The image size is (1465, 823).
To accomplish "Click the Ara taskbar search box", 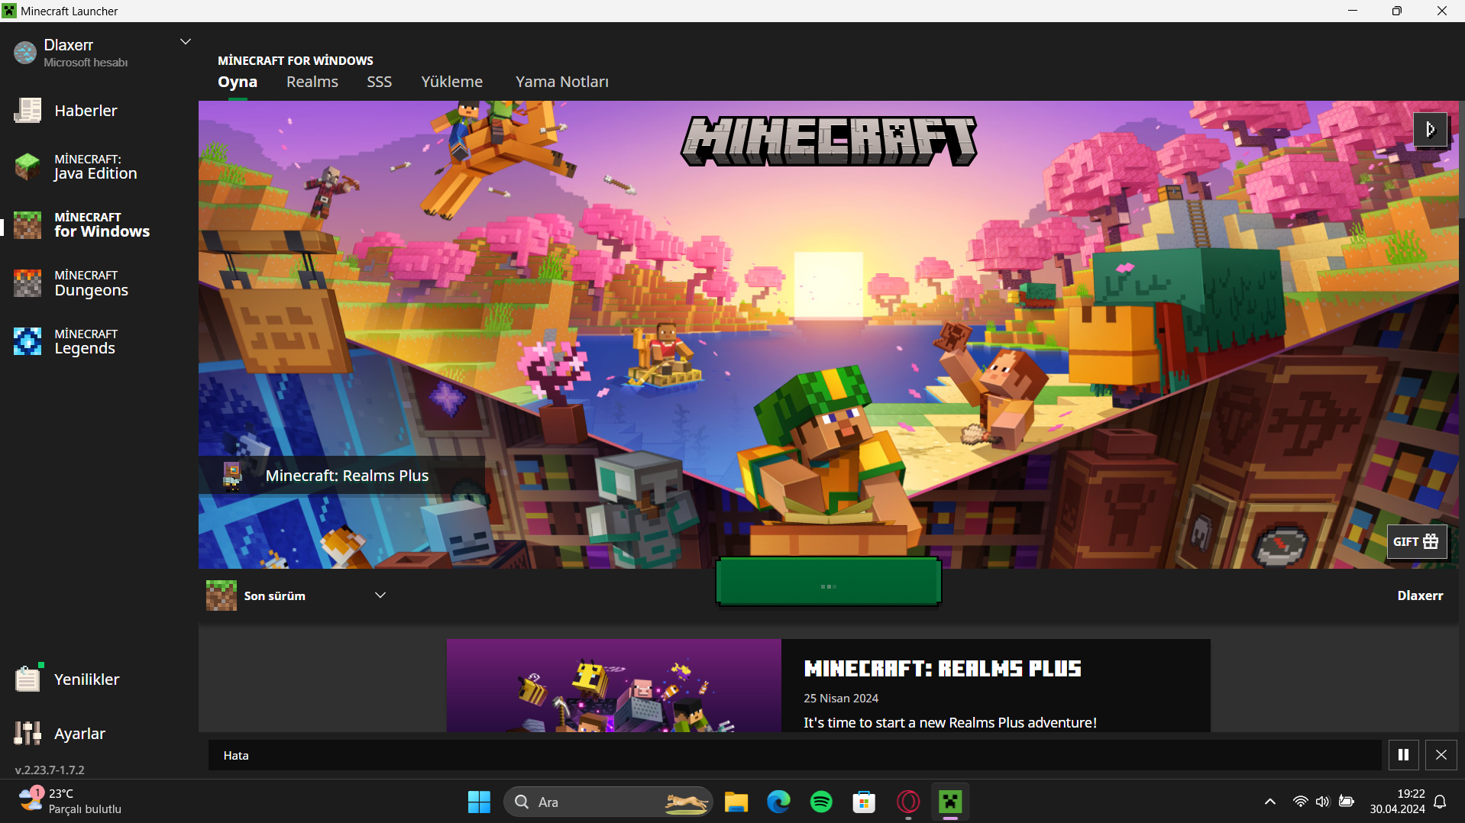I will point(608,802).
